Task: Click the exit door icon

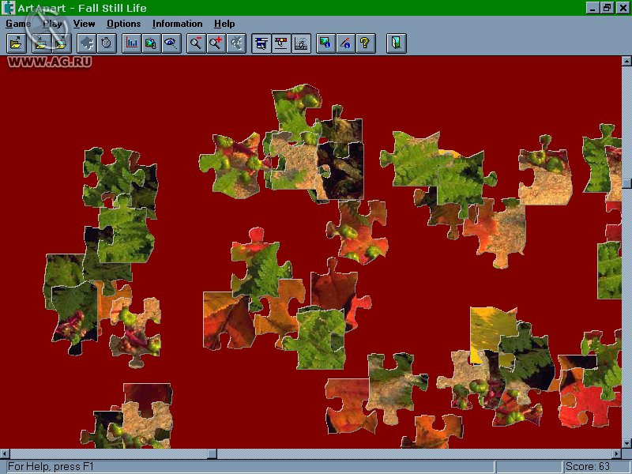Action: click(x=397, y=43)
